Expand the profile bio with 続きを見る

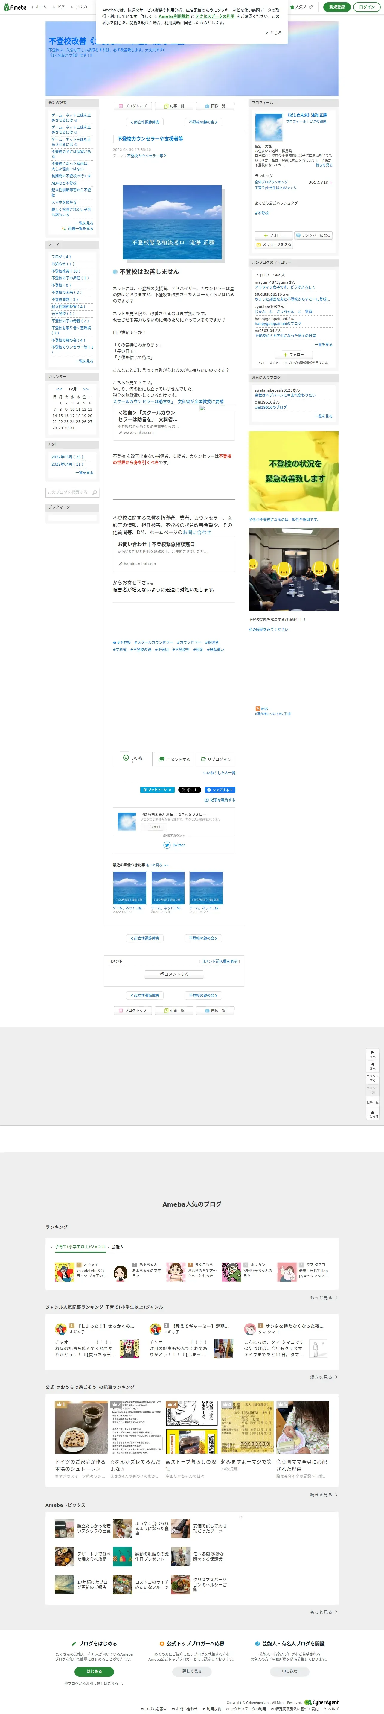pos(324,165)
